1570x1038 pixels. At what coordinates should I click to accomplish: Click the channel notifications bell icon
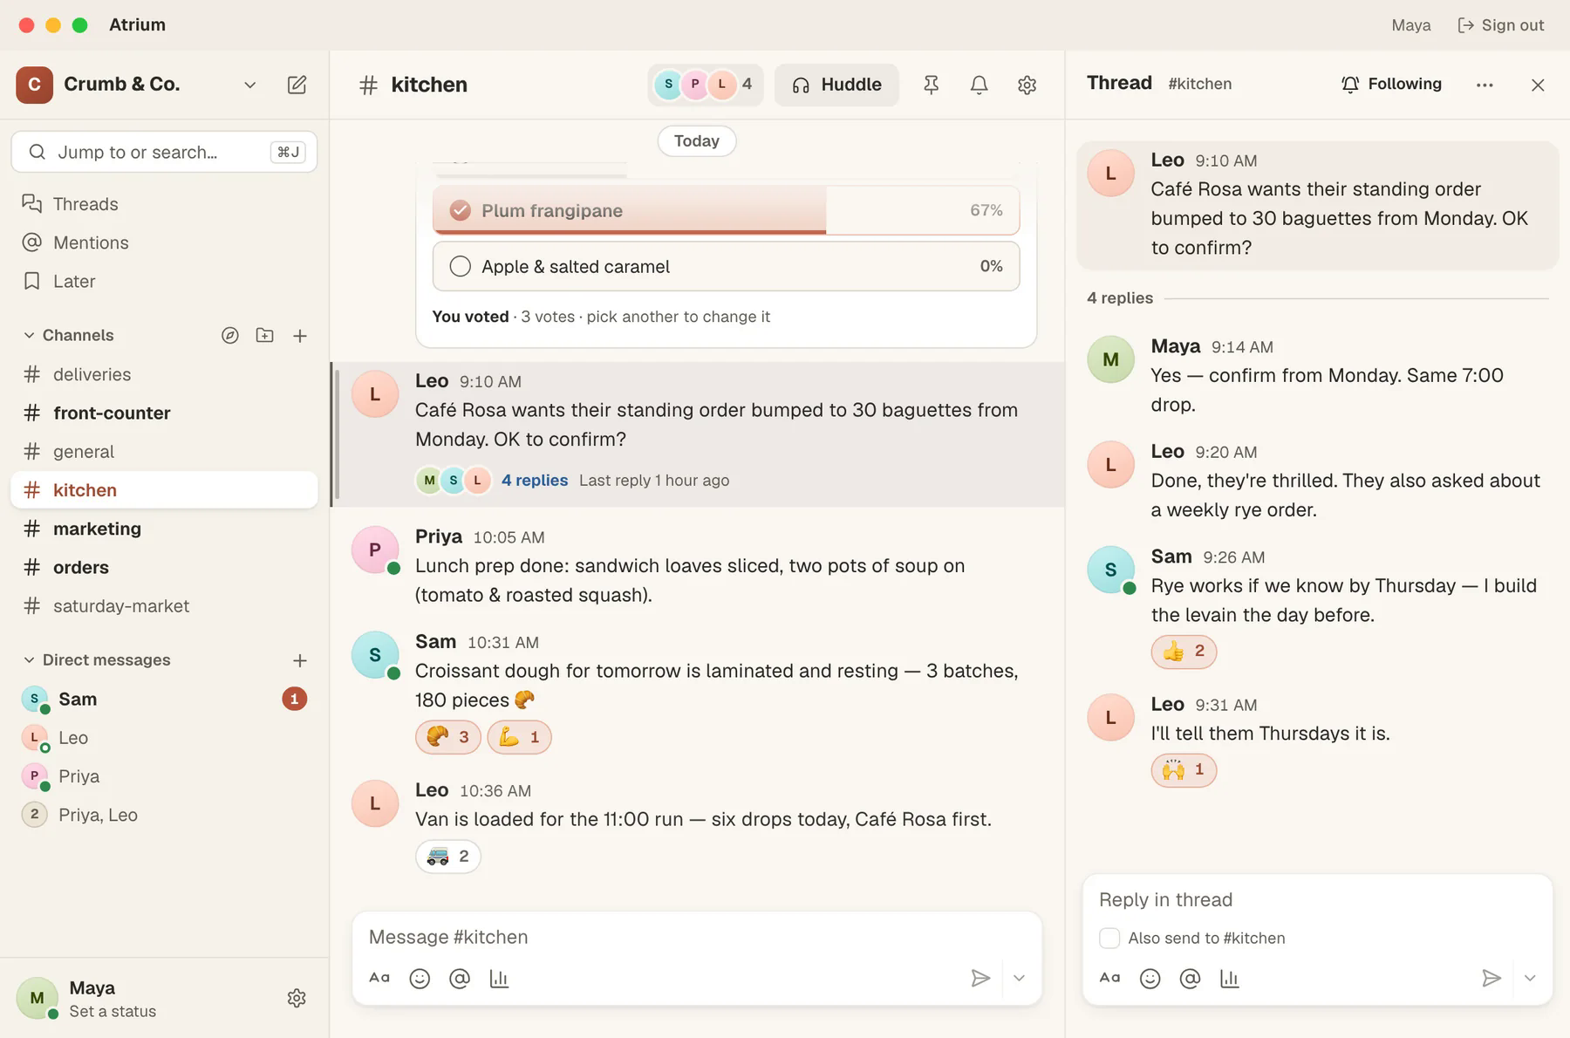point(979,85)
